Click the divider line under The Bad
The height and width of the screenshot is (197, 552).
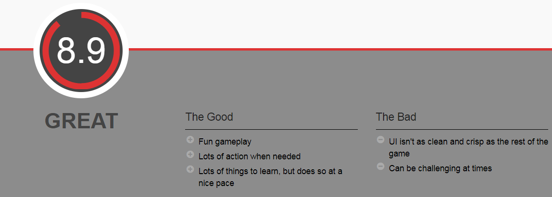[x=462, y=129]
